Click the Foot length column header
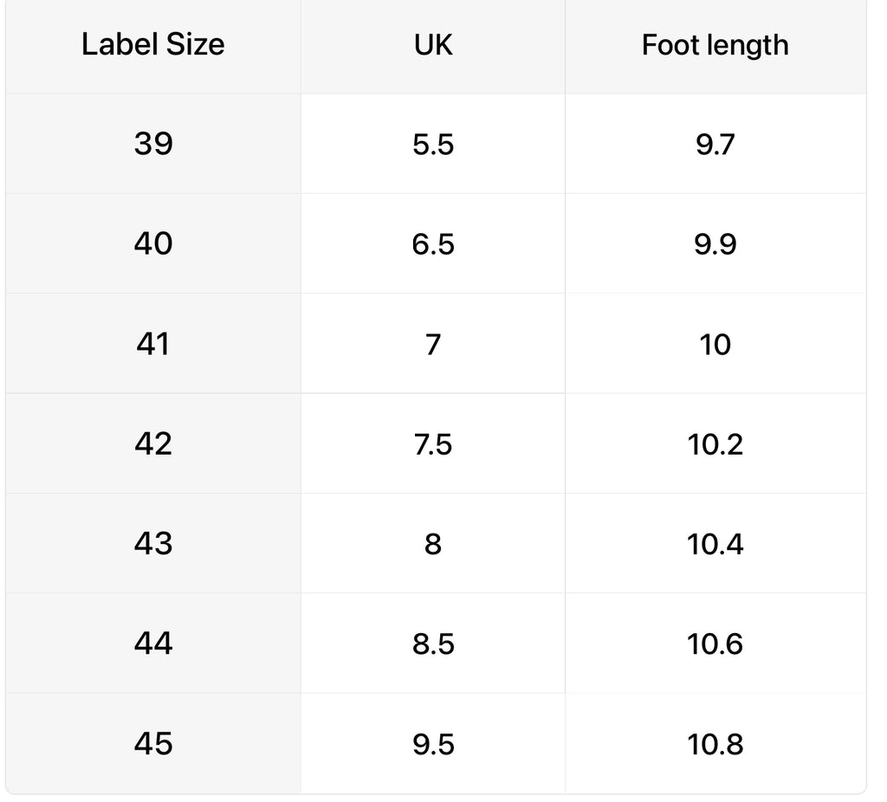The image size is (887, 802). (x=715, y=45)
